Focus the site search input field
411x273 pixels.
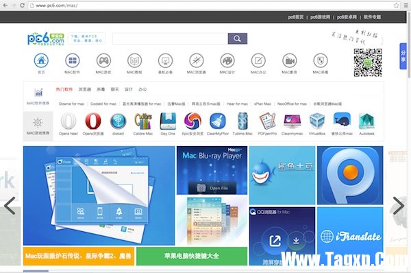tap(170, 38)
